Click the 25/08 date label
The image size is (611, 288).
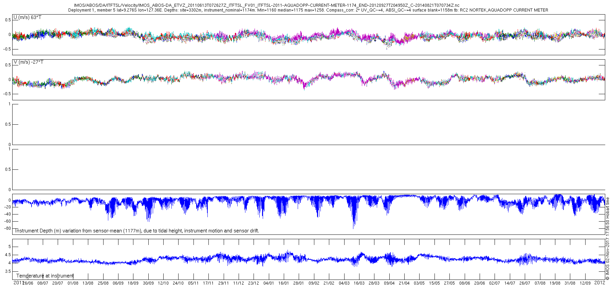[x=103, y=283]
